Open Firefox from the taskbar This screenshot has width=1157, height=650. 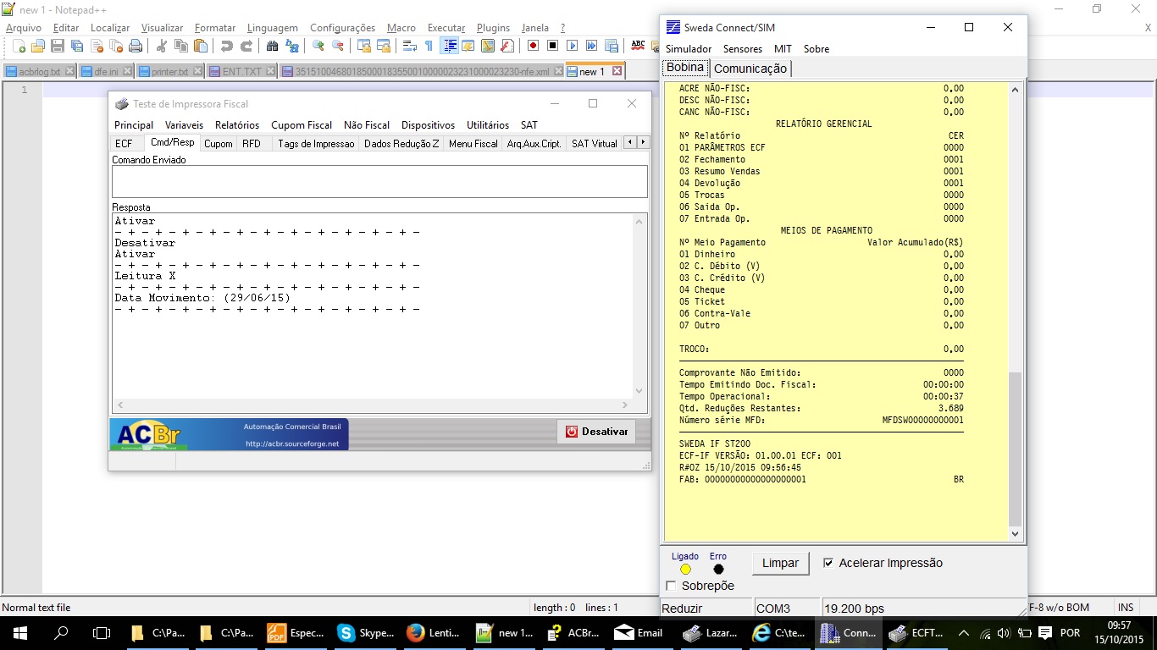[x=435, y=633]
